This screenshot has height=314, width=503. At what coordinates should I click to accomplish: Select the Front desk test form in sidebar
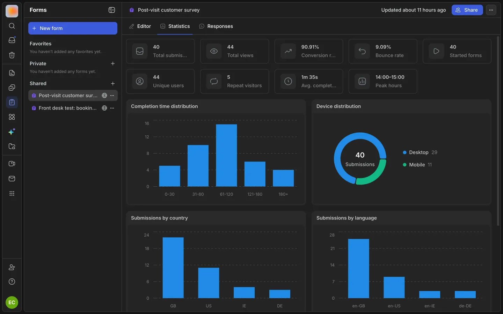(73, 108)
